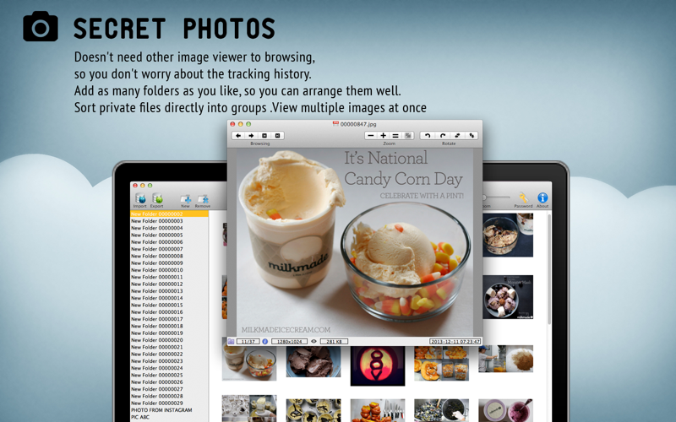Image resolution: width=676 pixels, height=422 pixels.
Task: Reset zoom with the equals button
Action: point(395,136)
